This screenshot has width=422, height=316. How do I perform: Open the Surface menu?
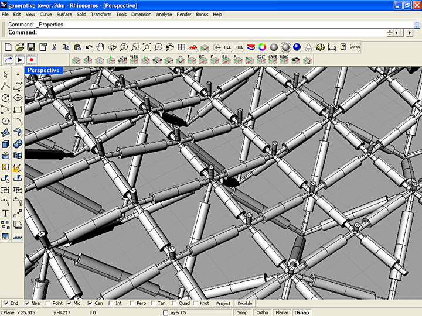pyautogui.click(x=64, y=14)
